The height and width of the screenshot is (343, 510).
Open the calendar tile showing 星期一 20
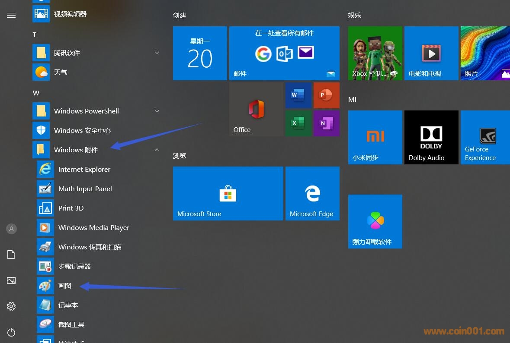coord(200,53)
